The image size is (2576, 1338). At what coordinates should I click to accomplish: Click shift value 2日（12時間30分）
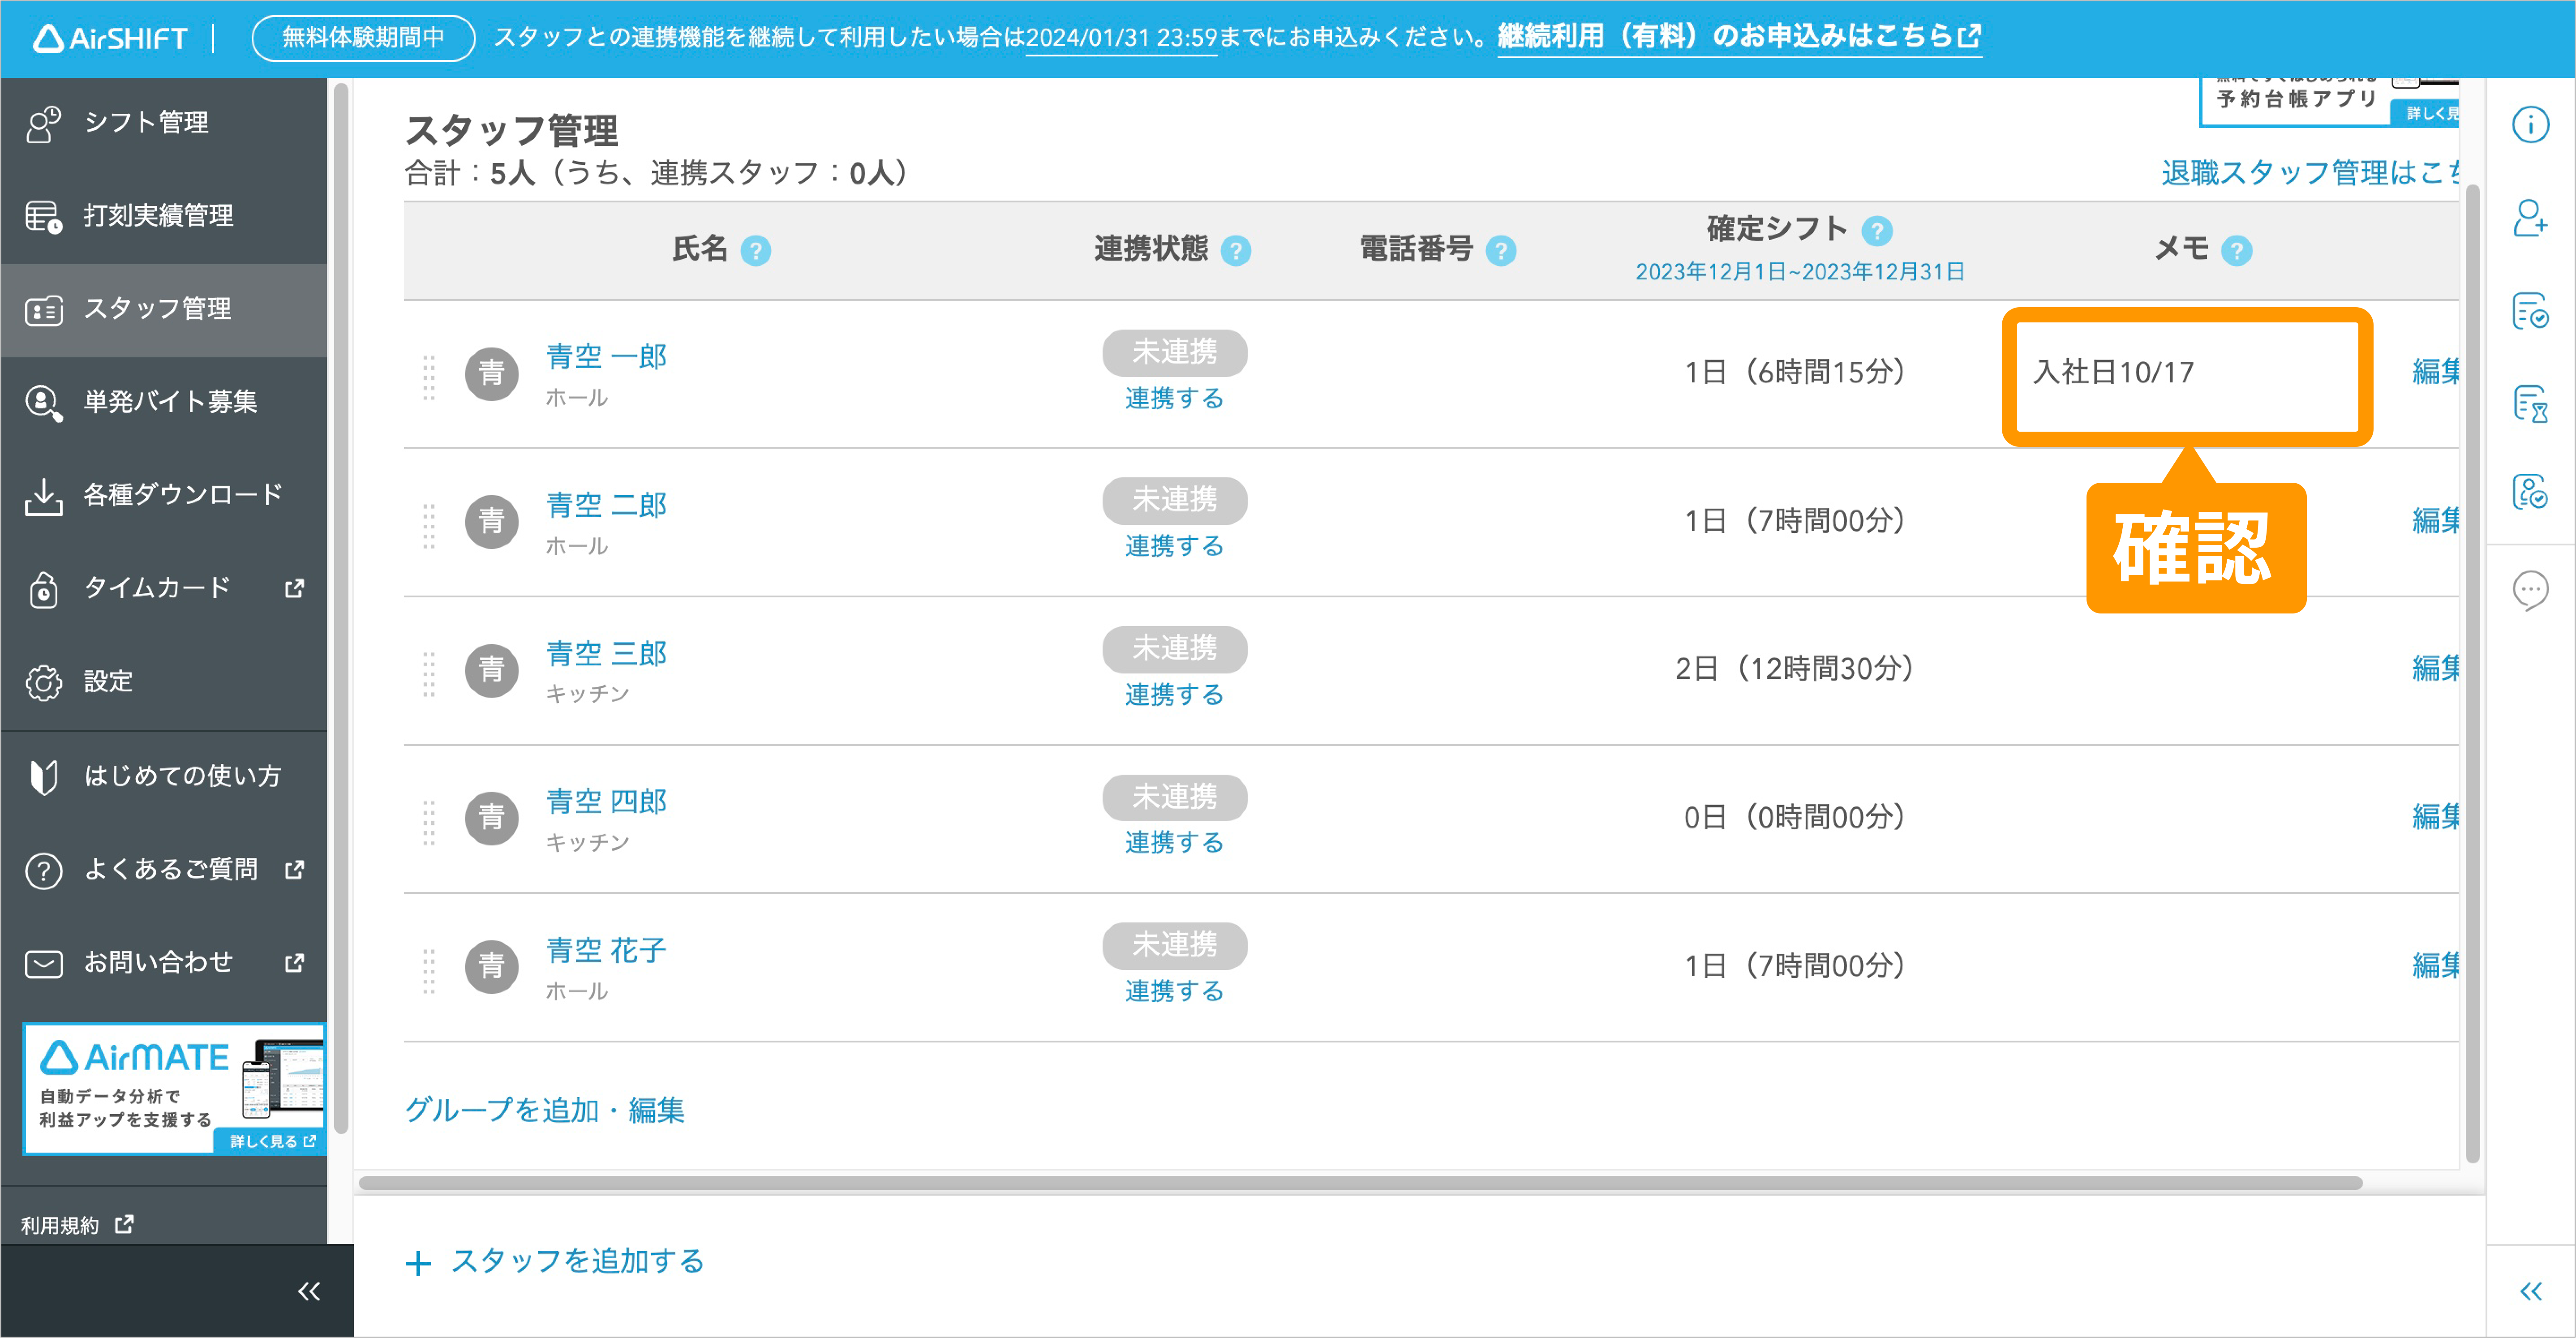1795,669
